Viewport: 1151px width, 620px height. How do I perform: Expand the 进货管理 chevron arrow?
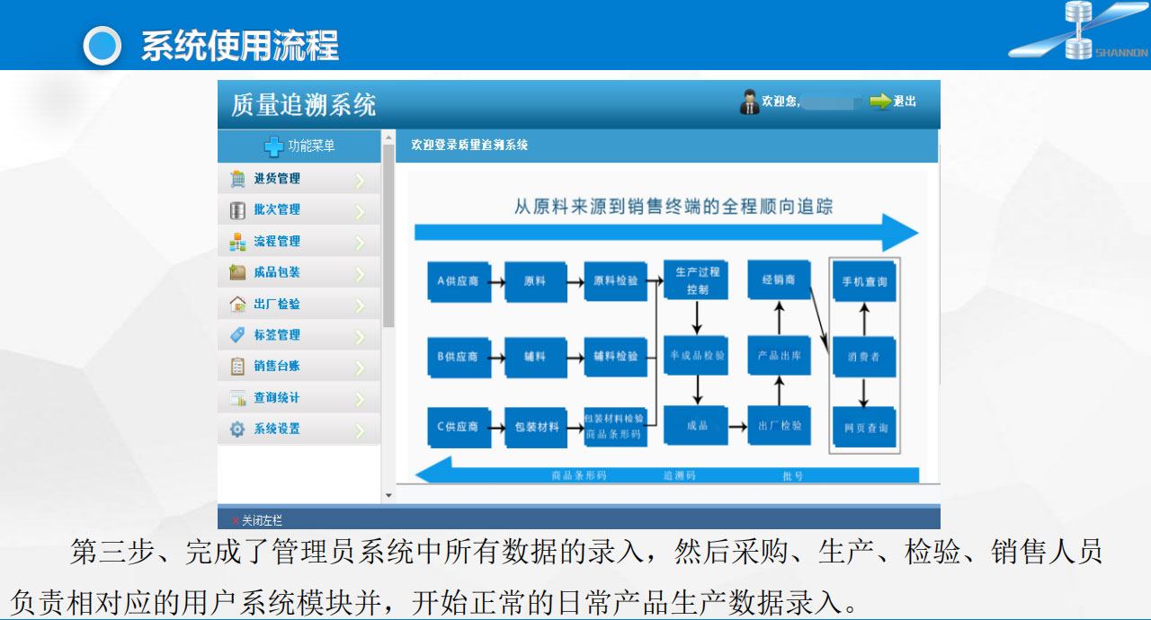361,181
